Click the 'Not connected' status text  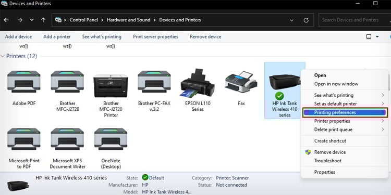point(231,185)
